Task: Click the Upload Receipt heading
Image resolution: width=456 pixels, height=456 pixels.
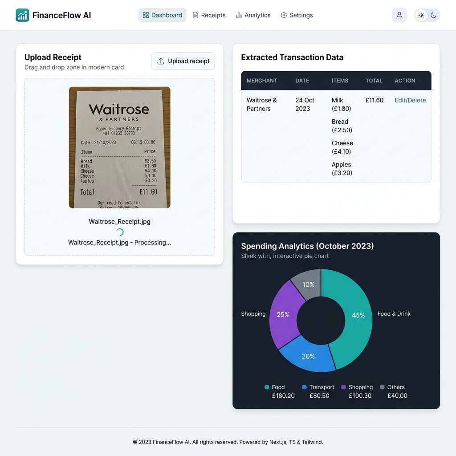Action: click(53, 57)
